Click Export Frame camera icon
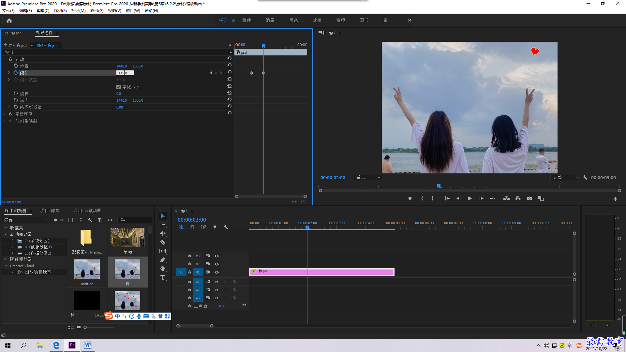This screenshot has width=626, height=352. 529,198
